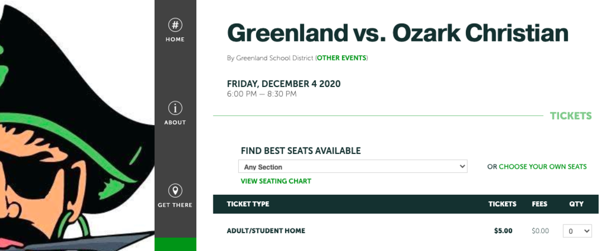Click the Greenland vs. Ozark Christian title
Screen dimensions: 607x251
click(398, 33)
